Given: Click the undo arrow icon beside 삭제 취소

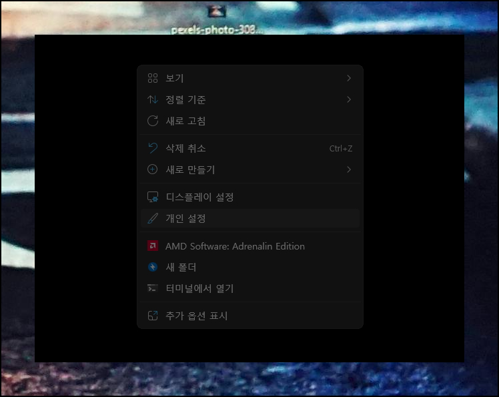Looking at the screenshot, I should coord(153,148).
